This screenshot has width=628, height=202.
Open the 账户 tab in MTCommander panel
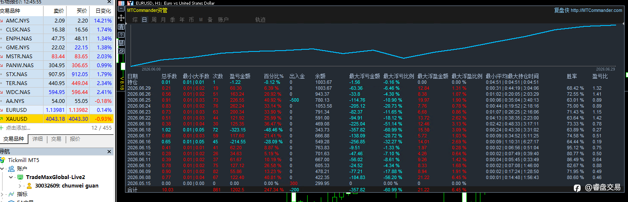click(223, 20)
